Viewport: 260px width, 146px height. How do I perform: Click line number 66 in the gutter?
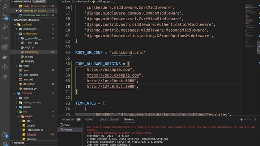click(x=68, y=64)
